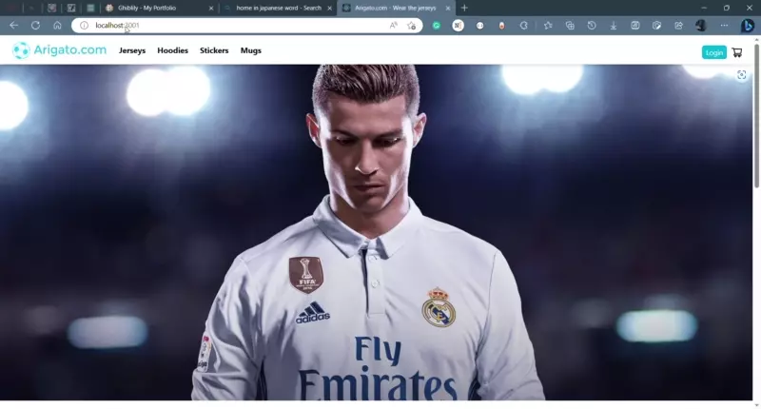Image resolution: width=761 pixels, height=409 pixels.
Task: Open the Share icon in toolbar
Action: pos(678,26)
